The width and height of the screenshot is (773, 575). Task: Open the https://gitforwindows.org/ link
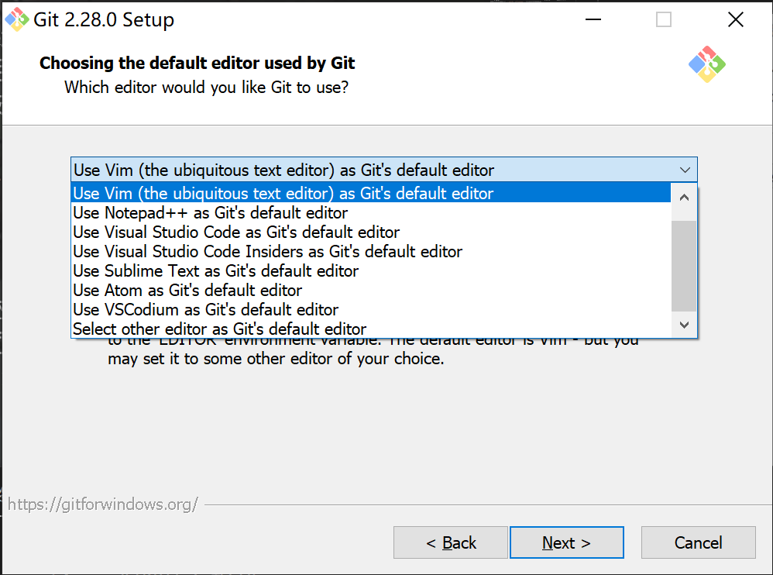coord(101,504)
